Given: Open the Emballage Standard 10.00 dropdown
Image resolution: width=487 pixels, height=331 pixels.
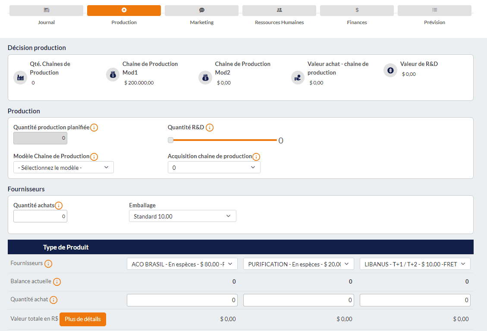Looking at the screenshot, I should 182,215.
